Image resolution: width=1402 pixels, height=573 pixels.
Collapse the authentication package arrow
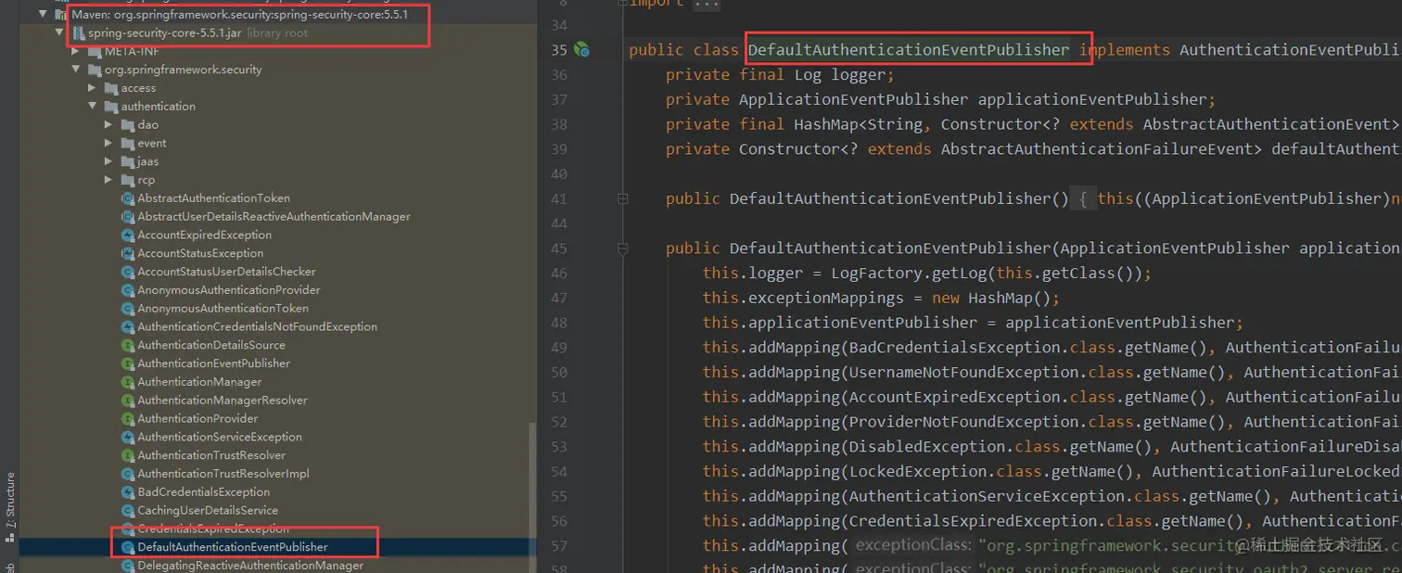pyautogui.click(x=93, y=107)
